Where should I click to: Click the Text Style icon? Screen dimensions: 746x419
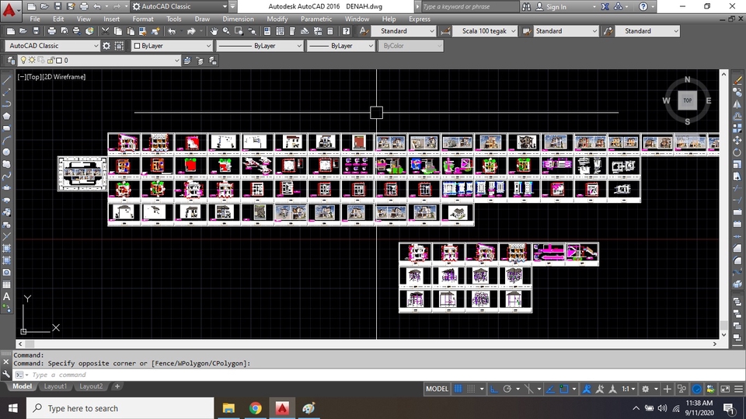tap(364, 31)
